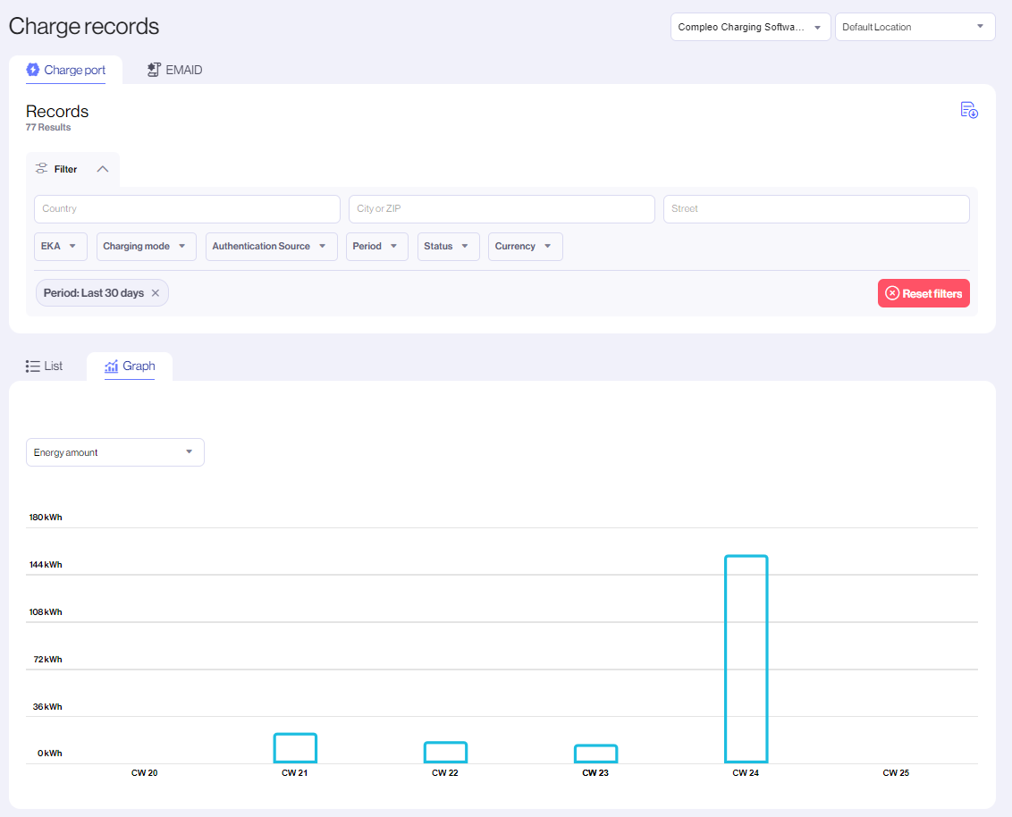Expand the Authentication Source dropdown
The width and height of the screenshot is (1012, 817).
tap(271, 247)
